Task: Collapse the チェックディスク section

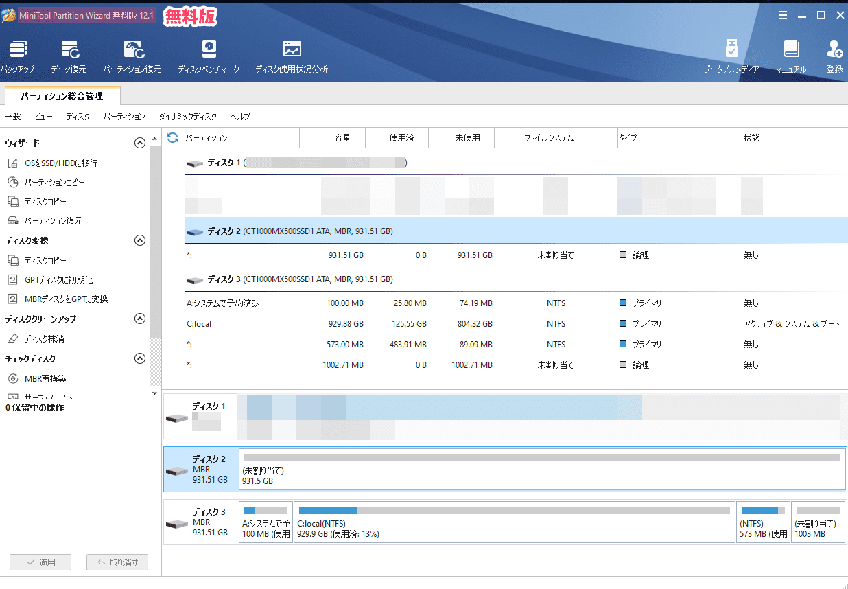Action: pyautogui.click(x=140, y=359)
